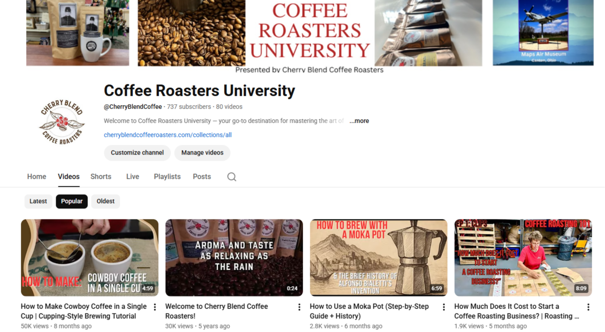Viewport: 605px width, 332px height.
Task: Click the @CherryBlendCoffee handle text
Action: tap(133, 107)
